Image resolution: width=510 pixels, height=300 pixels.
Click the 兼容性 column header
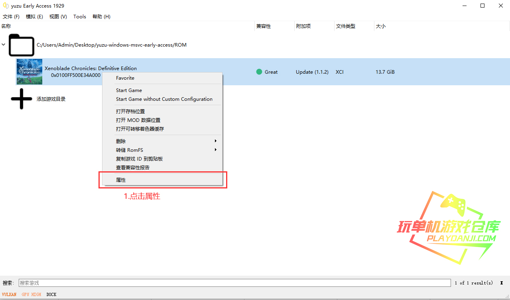[x=264, y=26]
